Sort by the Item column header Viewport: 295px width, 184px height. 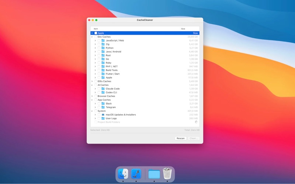coord(135,29)
